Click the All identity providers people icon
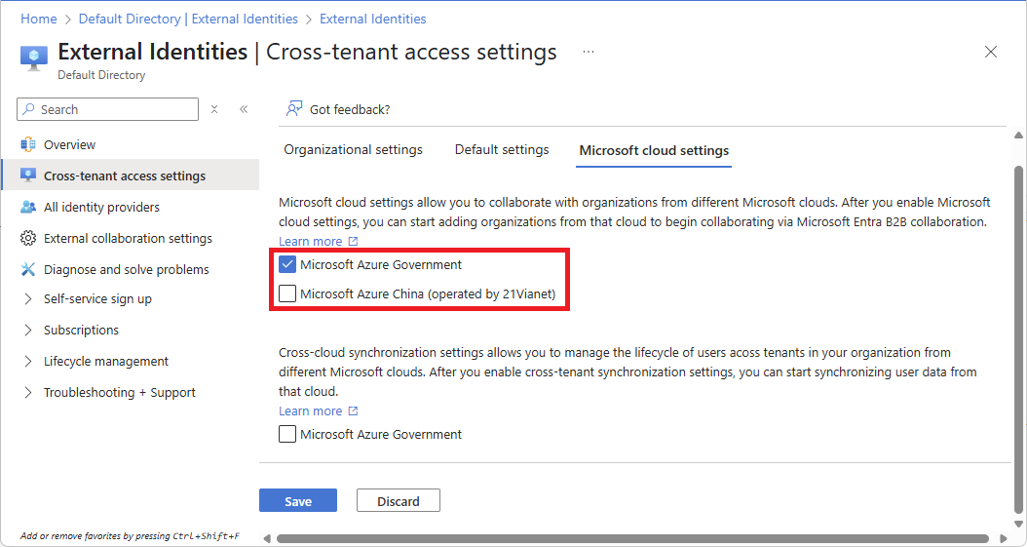 (28, 207)
